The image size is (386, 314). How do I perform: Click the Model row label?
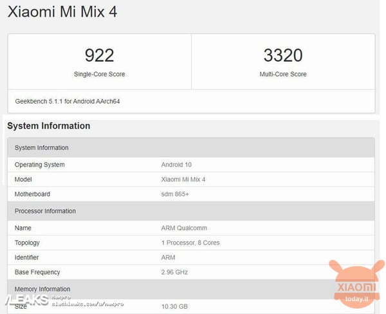point(23,180)
